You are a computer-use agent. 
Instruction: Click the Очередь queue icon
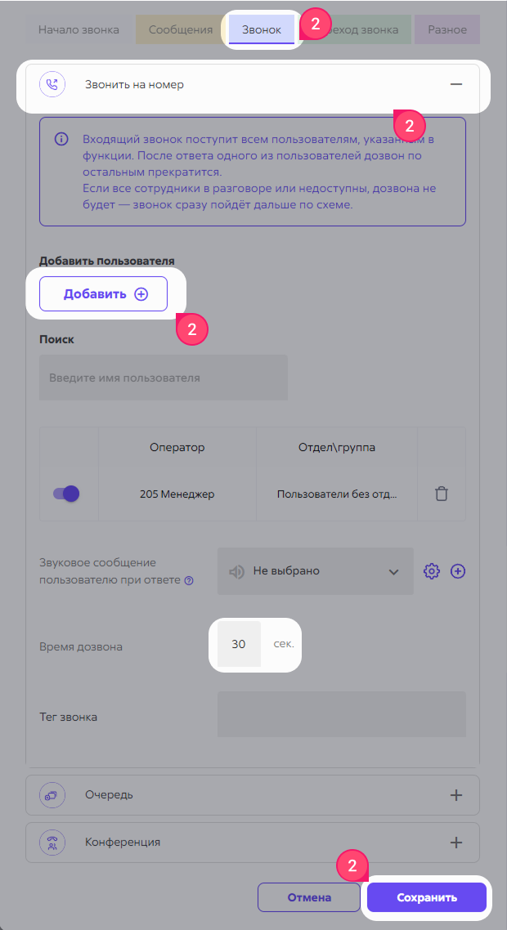52,795
